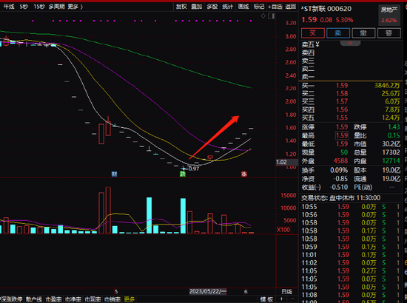Activate the 画线 drawing tool

(x=243, y=7)
